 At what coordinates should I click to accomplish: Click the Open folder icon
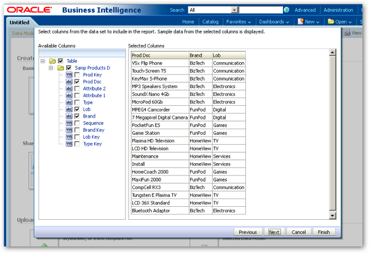tap(331, 22)
